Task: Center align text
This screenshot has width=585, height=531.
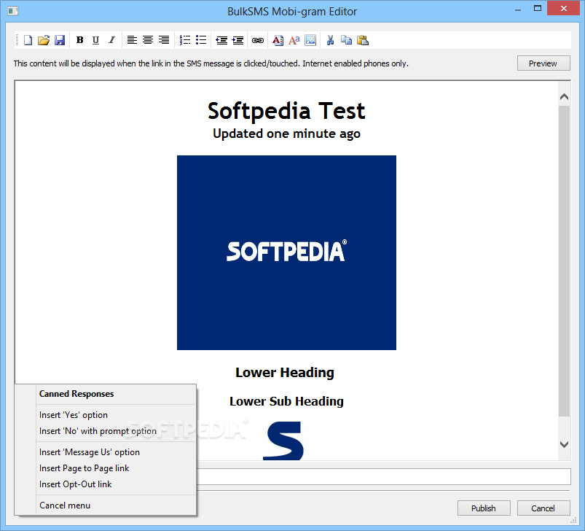Action: (x=148, y=40)
